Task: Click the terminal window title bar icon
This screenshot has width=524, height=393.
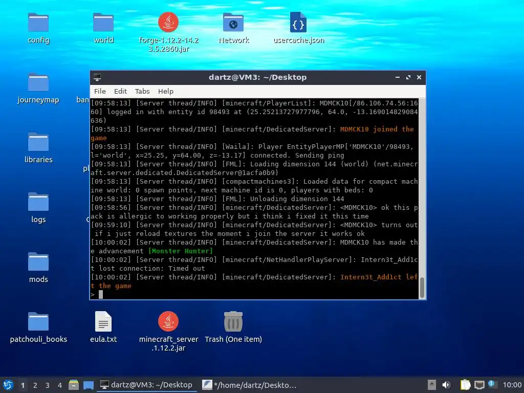Action: [x=97, y=77]
